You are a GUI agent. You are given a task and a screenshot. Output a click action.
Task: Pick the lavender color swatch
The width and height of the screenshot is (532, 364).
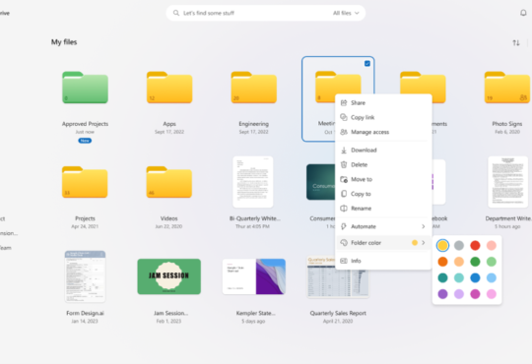[459, 294]
